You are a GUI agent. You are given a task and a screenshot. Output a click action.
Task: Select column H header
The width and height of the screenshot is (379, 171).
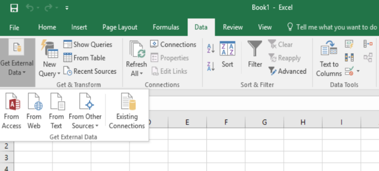coord(303,122)
